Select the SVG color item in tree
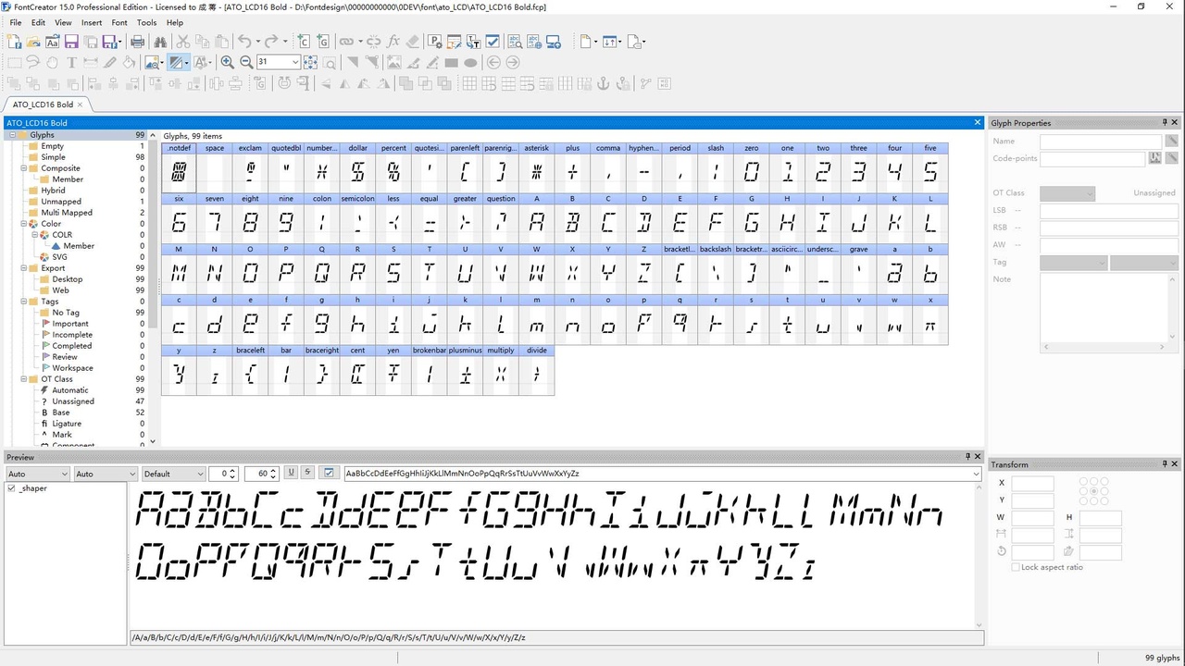This screenshot has width=1185, height=666. click(59, 257)
